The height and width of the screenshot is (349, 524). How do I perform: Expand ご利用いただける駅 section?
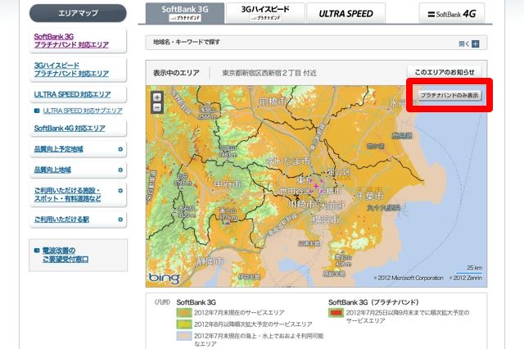click(120, 220)
